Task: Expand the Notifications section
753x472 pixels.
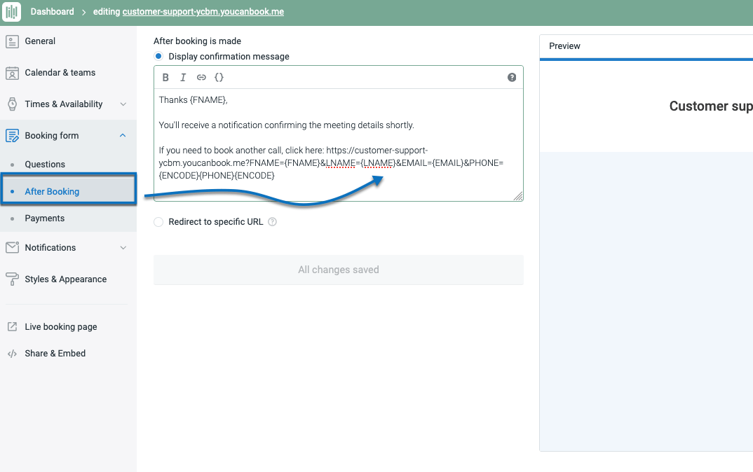Action: click(x=122, y=247)
